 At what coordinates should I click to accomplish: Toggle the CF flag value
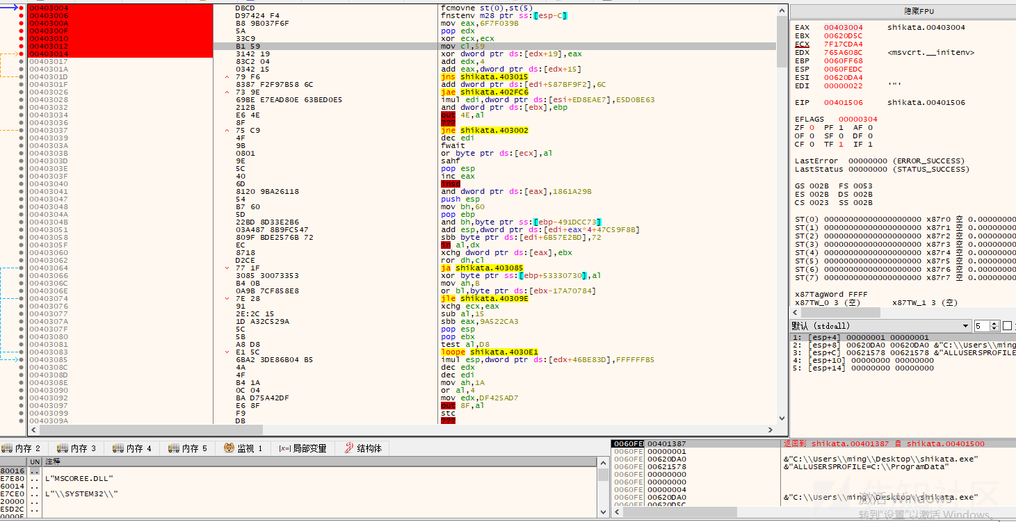[x=812, y=144]
